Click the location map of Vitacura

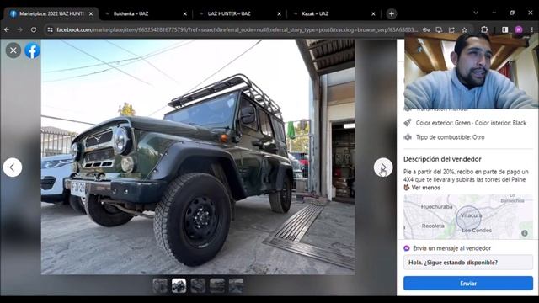pos(468,217)
